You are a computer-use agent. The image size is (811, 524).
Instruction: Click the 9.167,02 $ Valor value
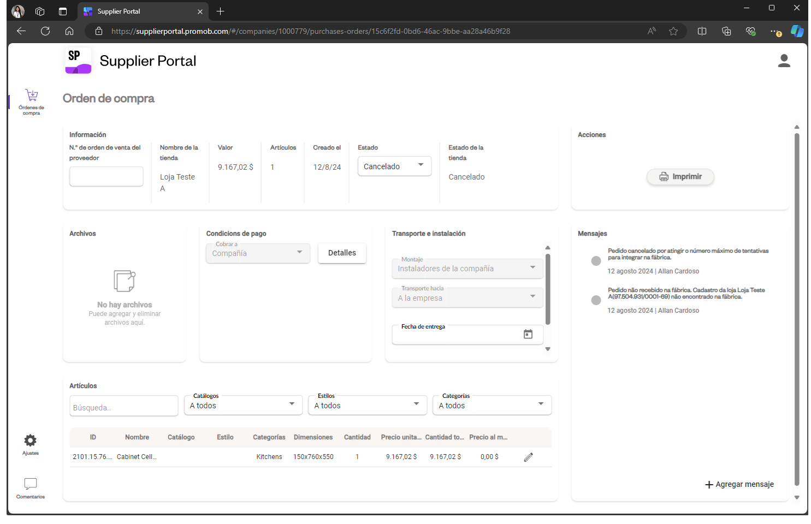pyautogui.click(x=235, y=167)
